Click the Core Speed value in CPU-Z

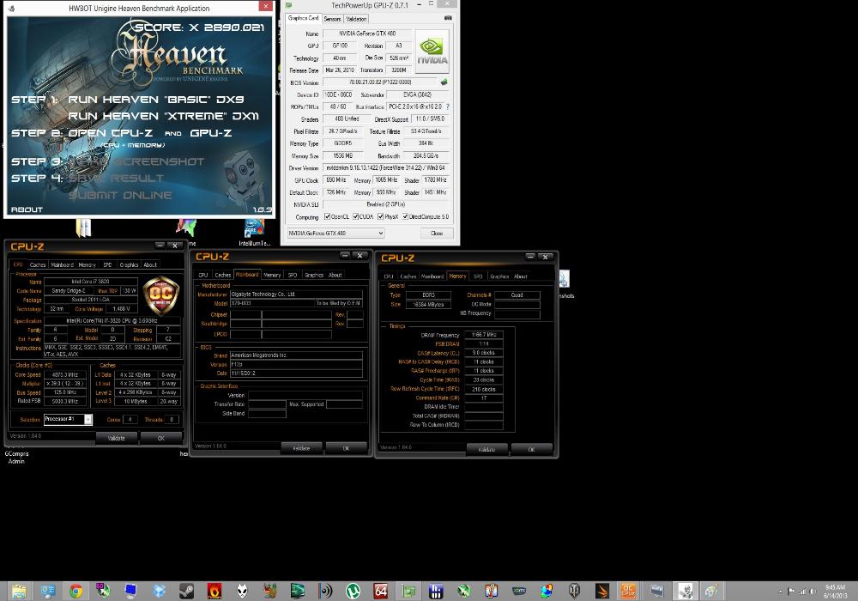[x=65, y=375]
